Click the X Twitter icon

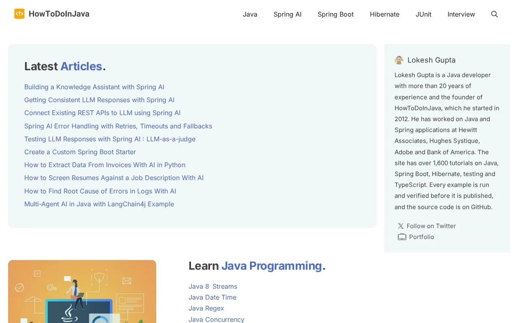point(401,226)
